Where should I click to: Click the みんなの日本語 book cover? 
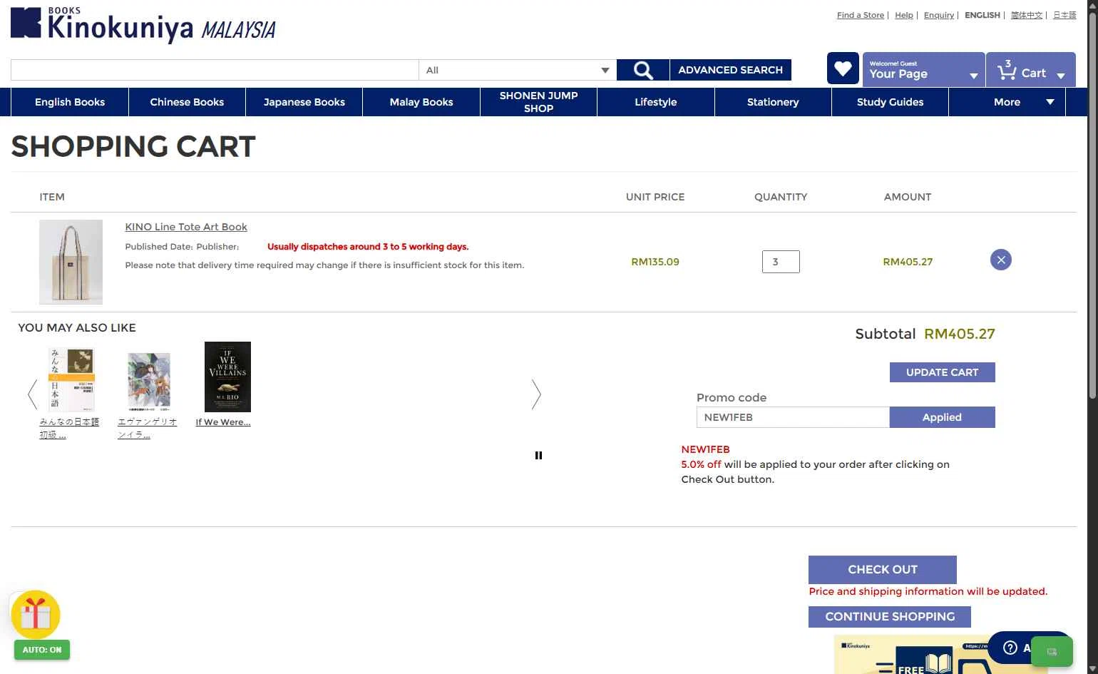click(71, 379)
